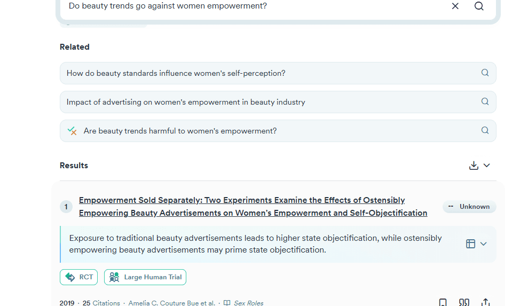528x306 pixels.
Task: Search icon for the 'Are beauty trends harmful' question
Action: pos(485,130)
